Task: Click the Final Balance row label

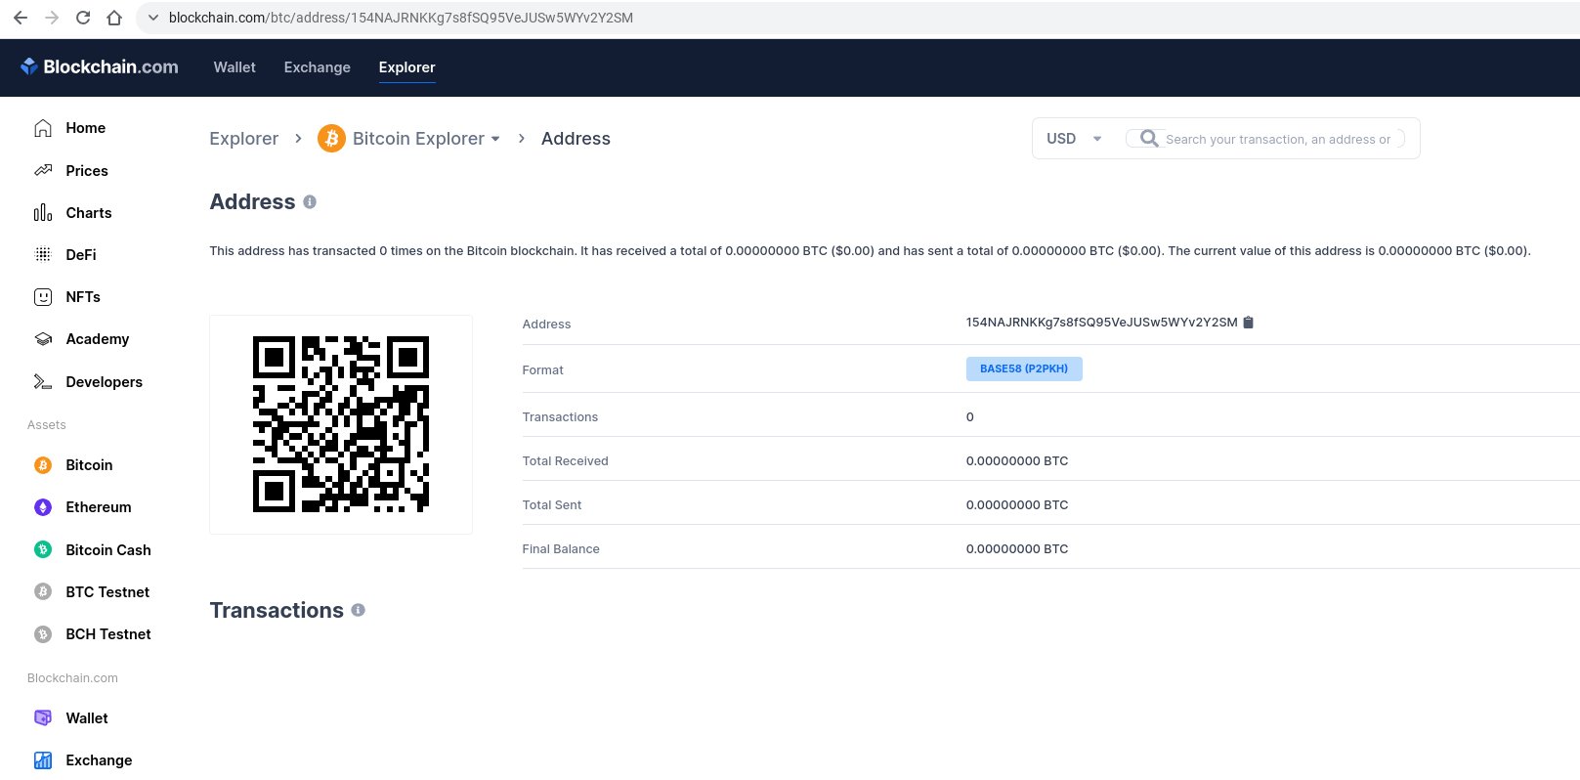Action: (561, 549)
